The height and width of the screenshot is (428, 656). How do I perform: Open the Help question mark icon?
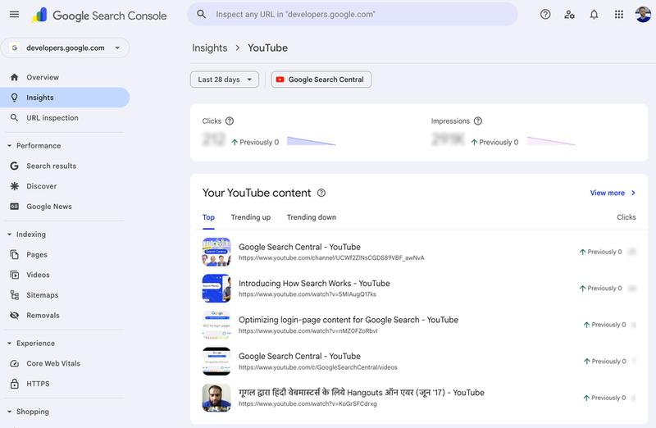point(545,15)
